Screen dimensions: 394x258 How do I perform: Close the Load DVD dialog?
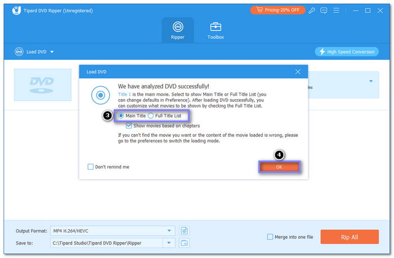(x=298, y=72)
